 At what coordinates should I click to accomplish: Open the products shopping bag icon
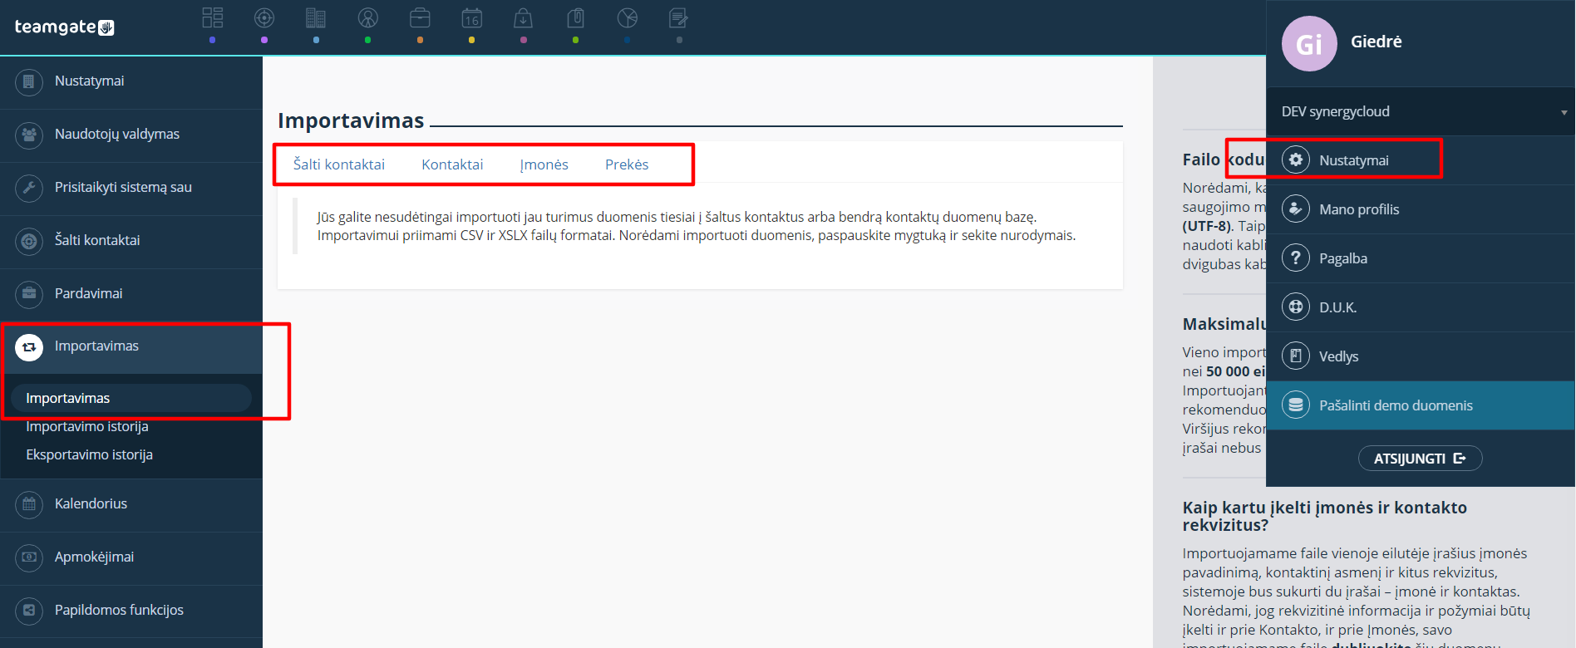coord(524,17)
